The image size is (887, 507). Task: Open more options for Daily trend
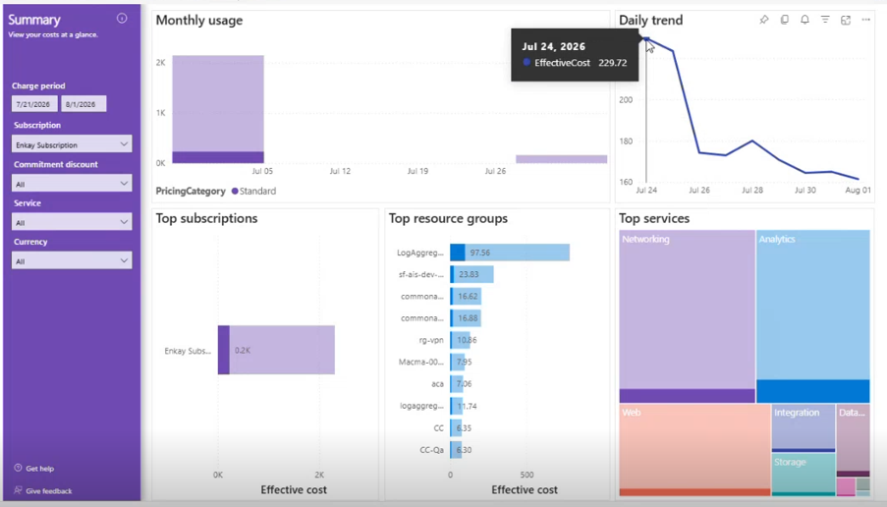tap(865, 20)
